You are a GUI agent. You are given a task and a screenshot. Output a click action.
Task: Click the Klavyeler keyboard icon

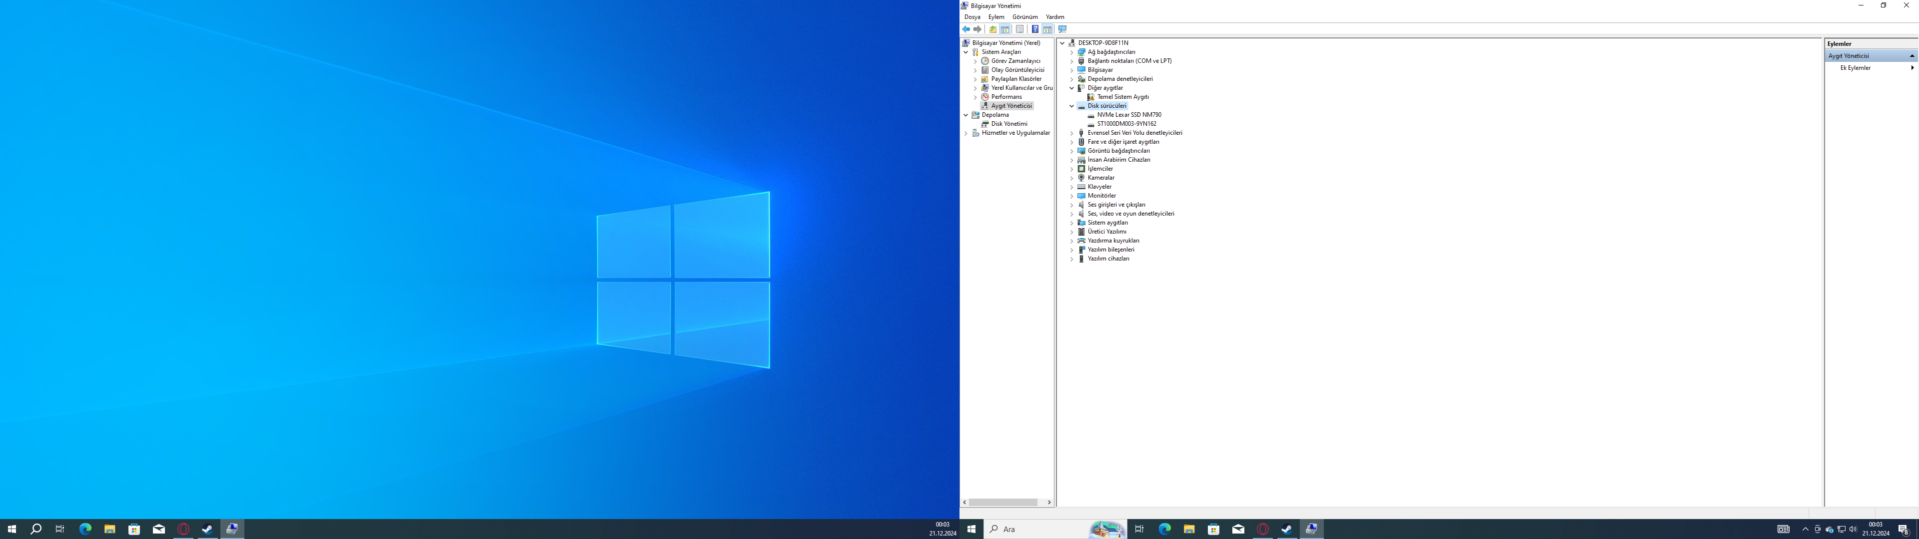[1081, 187]
